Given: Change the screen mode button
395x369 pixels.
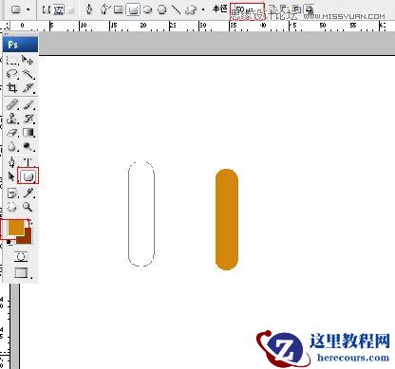Looking at the screenshot, I should (x=22, y=272).
